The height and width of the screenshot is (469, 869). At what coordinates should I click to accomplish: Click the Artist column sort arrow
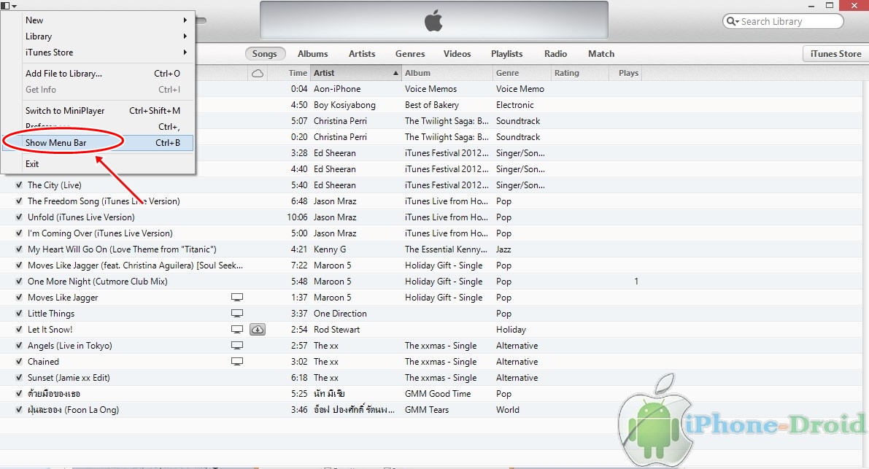point(395,73)
